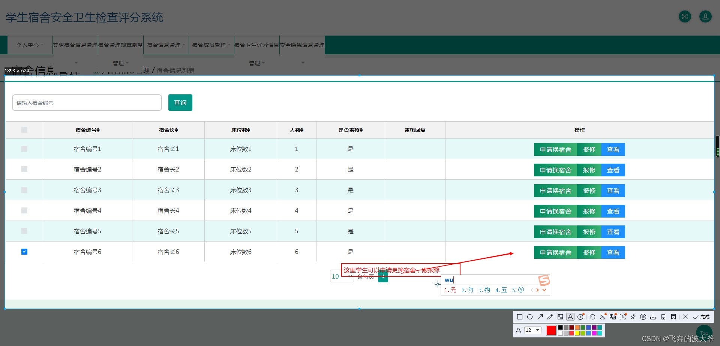Choose IME candidate 4.五

501,290
